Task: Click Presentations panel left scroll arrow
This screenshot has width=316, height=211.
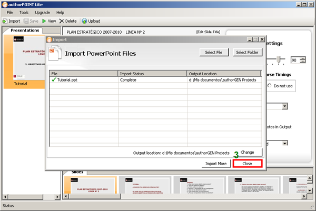Action: click(5, 197)
